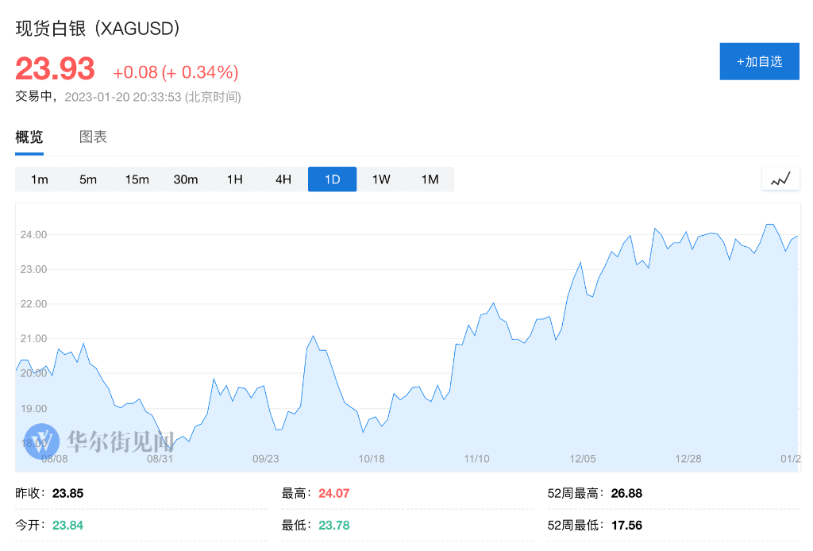Open the 图表 tab
Image resolution: width=813 pixels, height=551 pixels.
coord(93,137)
